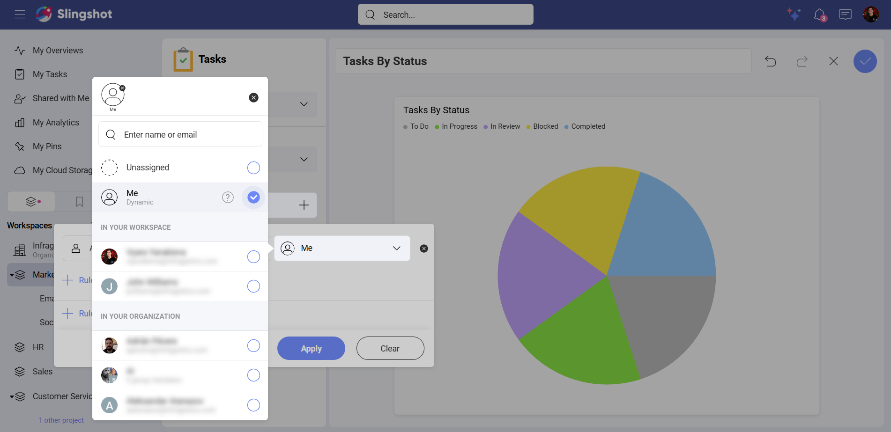Viewport: 891px width, 432px height.
Task: Click the Enter name or email field
Action: [x=180, y=134]
